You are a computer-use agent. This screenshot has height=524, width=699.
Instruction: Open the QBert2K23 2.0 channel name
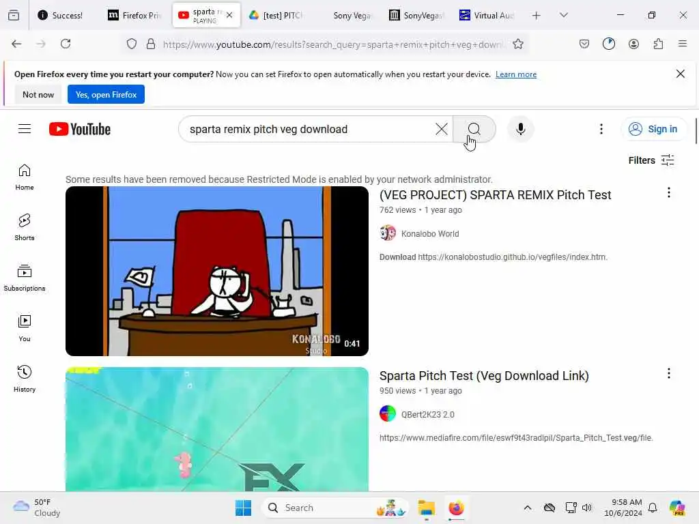[427, 414]
